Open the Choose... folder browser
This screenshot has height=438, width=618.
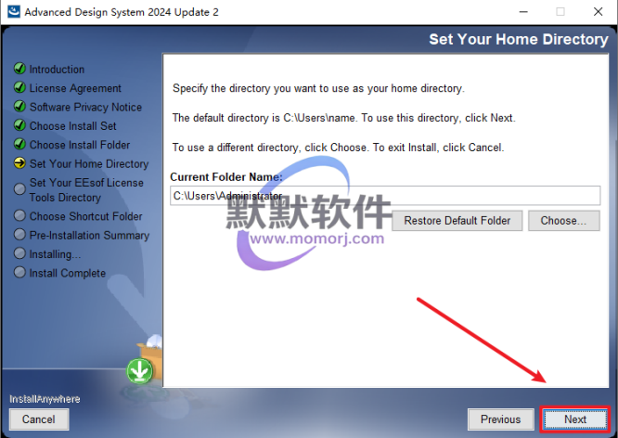tap(564, 220)
